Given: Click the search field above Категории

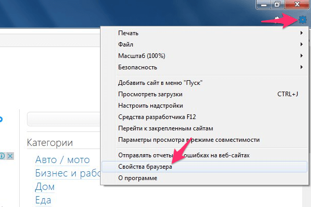Looking at the screenshot, I should [62, 119].
